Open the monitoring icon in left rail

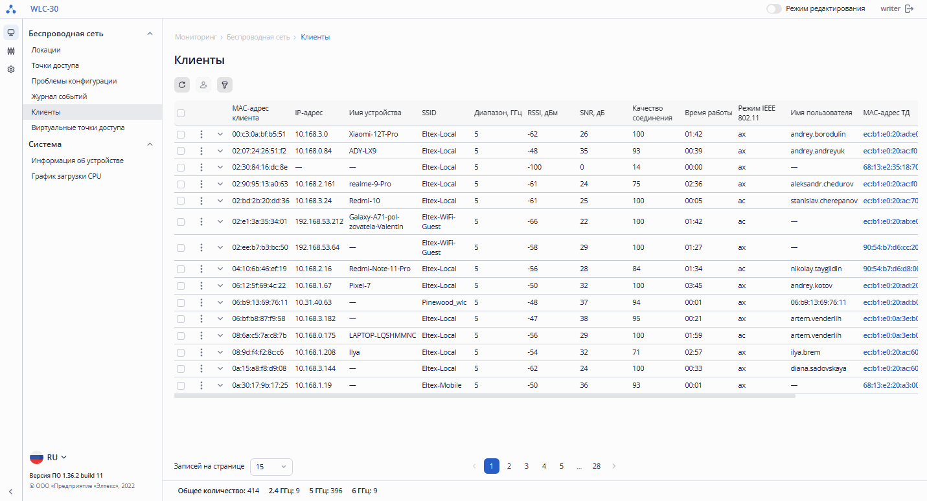11,32
